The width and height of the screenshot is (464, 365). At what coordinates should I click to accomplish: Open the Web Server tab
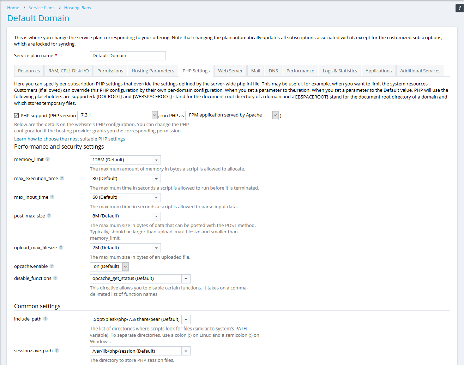230,71
